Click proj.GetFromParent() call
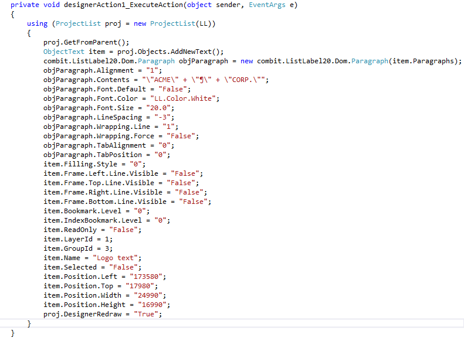Viewport: 464px width, 341px height. tap(86, 42)
